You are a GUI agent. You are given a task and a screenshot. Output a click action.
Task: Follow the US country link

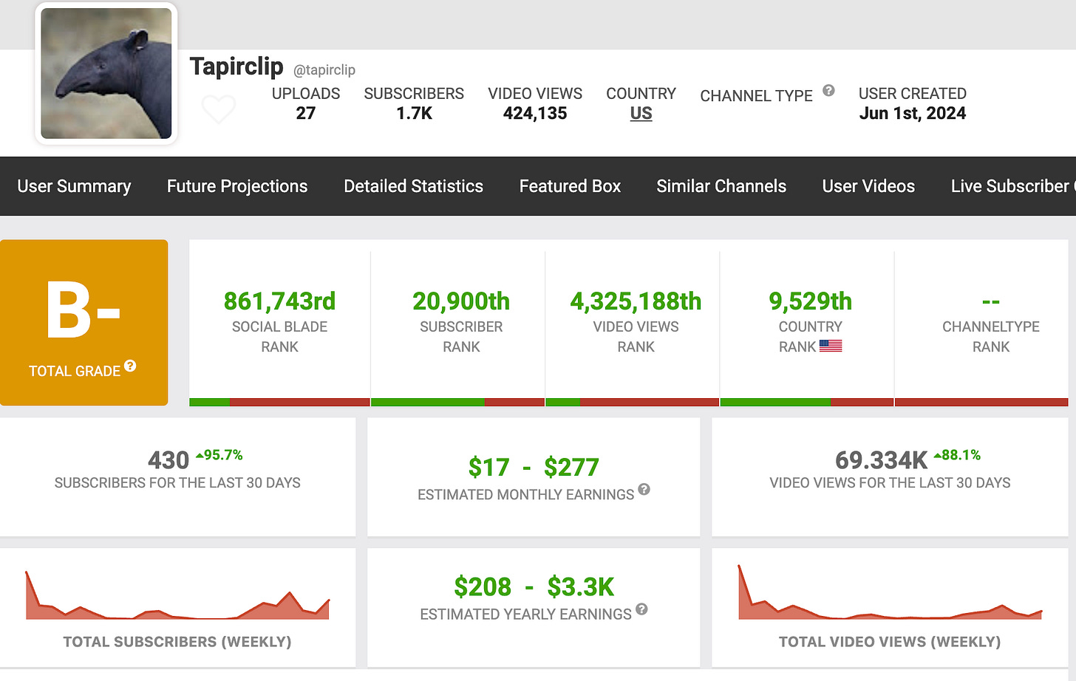point(641,113)
